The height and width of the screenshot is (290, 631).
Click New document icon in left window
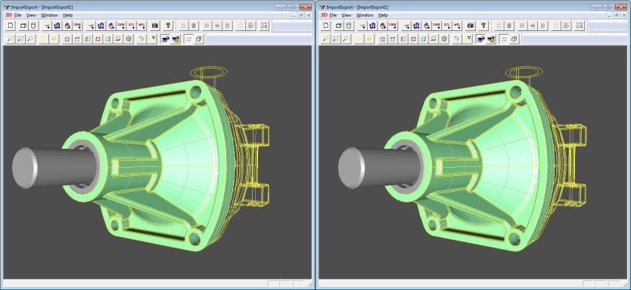tap(11, 26)
